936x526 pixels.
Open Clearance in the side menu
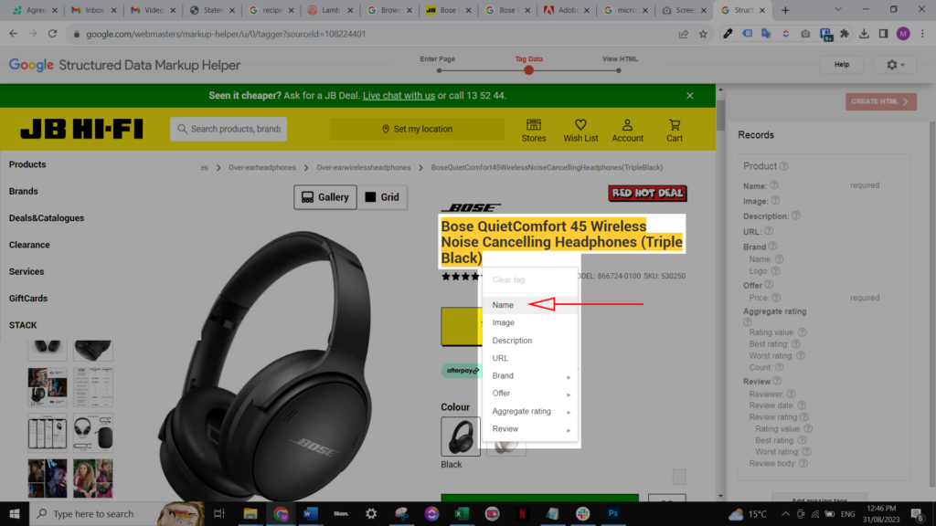(x=29, y=245)
